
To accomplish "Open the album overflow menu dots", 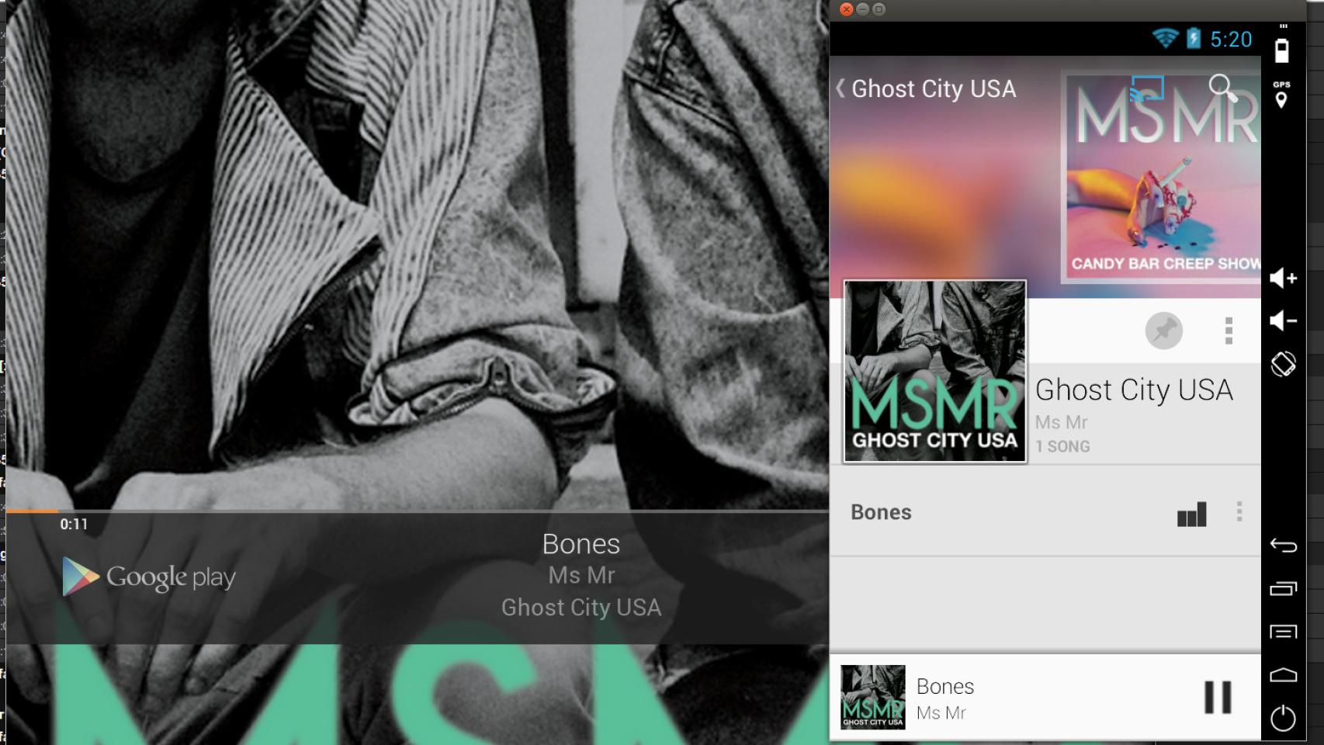I will point(1229,331).
